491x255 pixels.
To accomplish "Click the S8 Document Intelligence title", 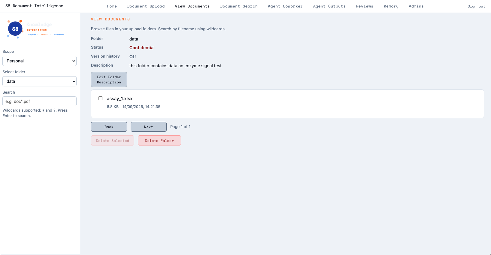I will click(x=34, y=6).
